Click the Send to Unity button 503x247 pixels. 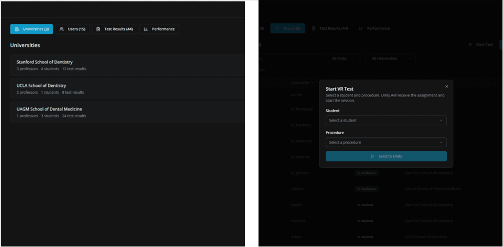[x=386, y=157]
